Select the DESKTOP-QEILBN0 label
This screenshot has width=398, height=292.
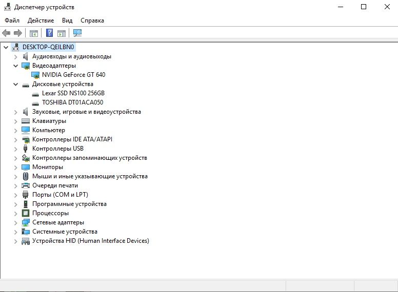coord(48,47)
